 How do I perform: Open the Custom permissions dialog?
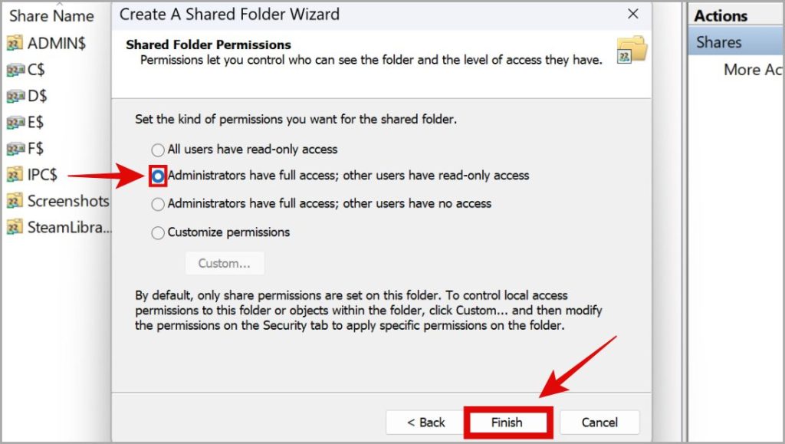click(x=225, y=263)
